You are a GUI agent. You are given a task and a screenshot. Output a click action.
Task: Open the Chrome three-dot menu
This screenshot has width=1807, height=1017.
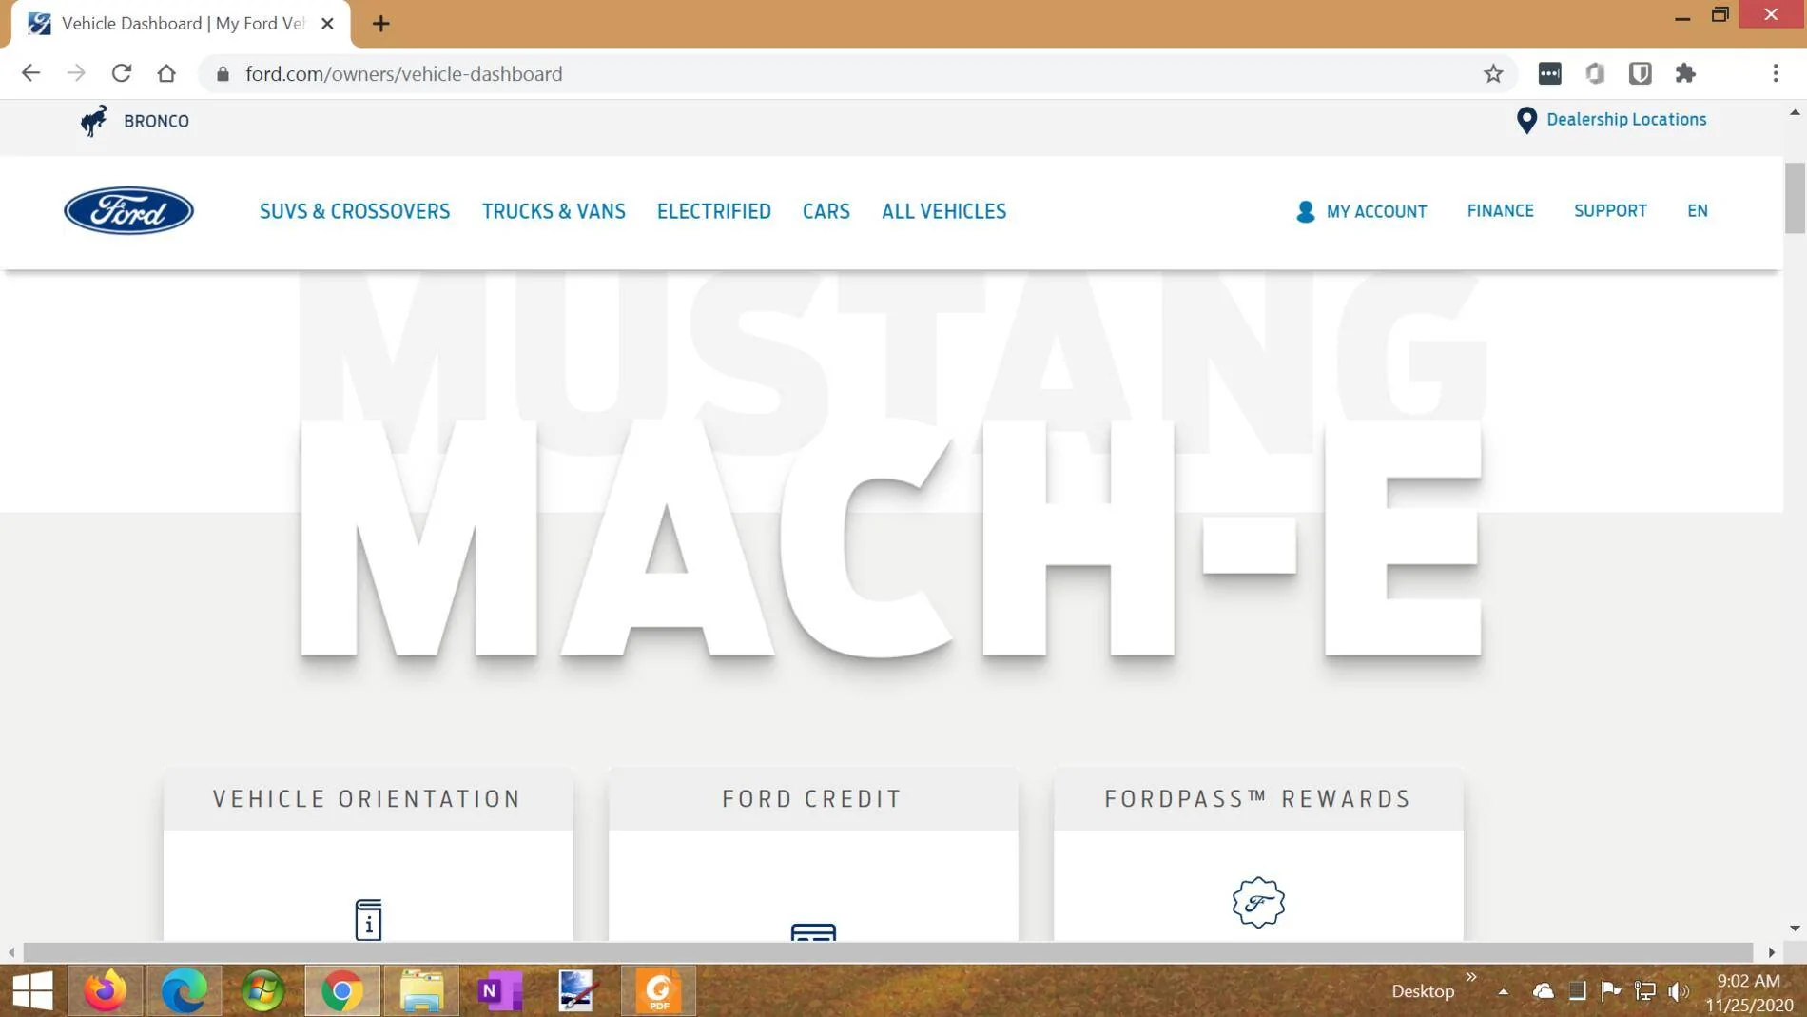(x=1776, y=73)
